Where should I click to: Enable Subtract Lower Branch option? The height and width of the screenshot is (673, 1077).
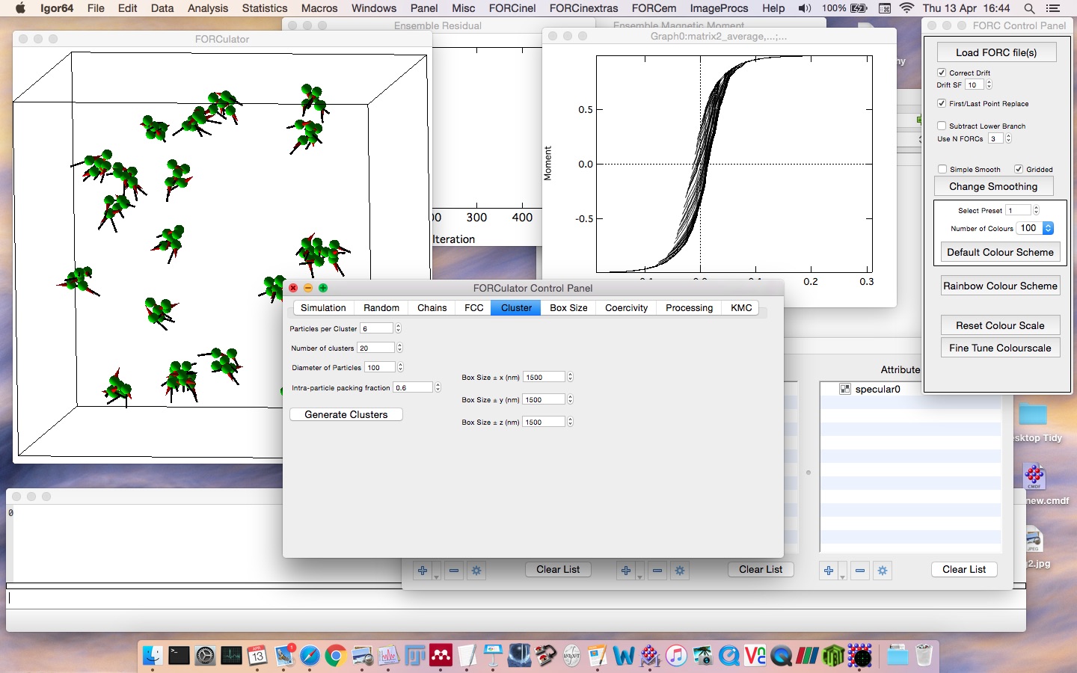(942, 126)
